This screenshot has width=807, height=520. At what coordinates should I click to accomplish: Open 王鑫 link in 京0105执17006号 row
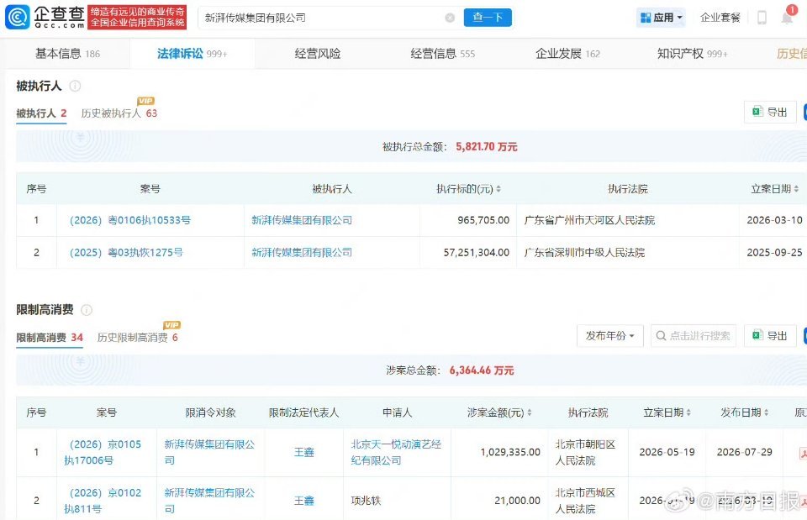click(x=303, y=453)
